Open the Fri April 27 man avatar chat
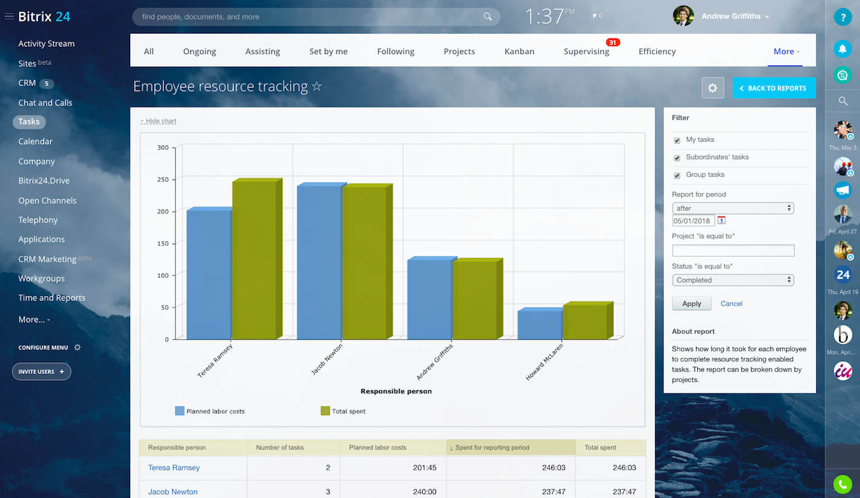 coord(842,214)
